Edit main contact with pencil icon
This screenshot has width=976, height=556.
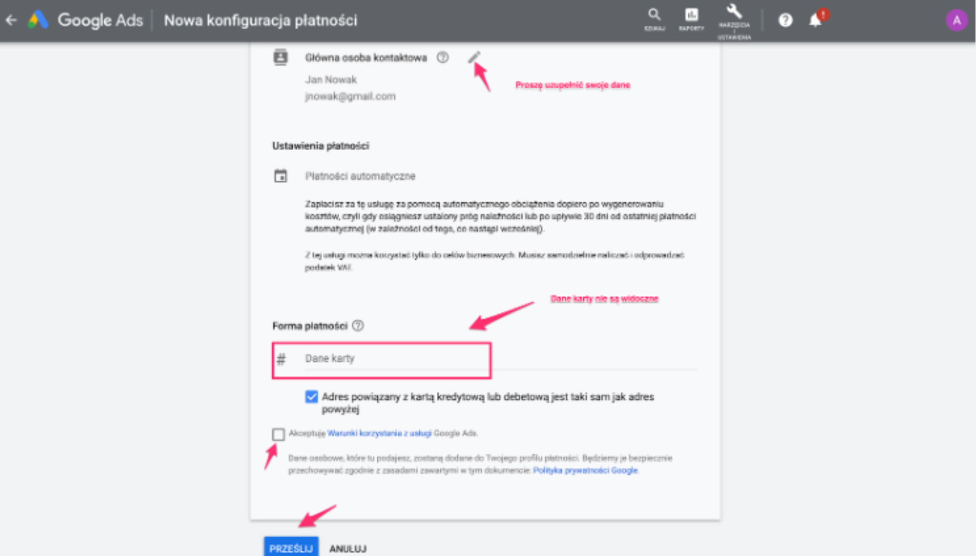(474, 57)
